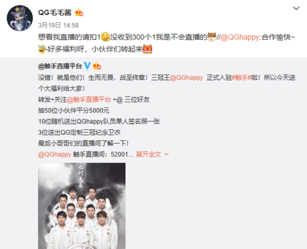
Task: Open the post options chevron menu
Action: [x=296, y=8]
